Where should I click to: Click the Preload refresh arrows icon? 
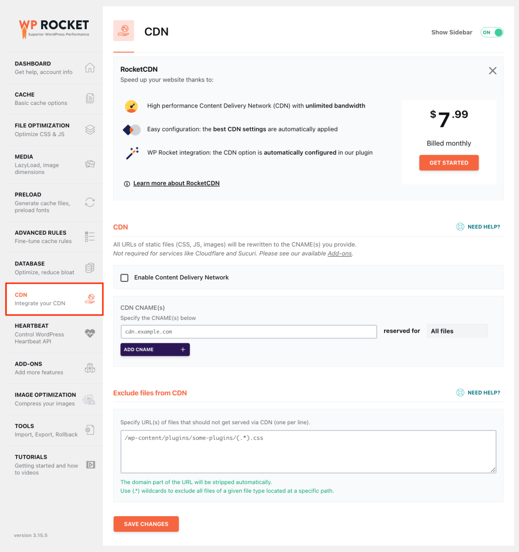click(90, 203)
